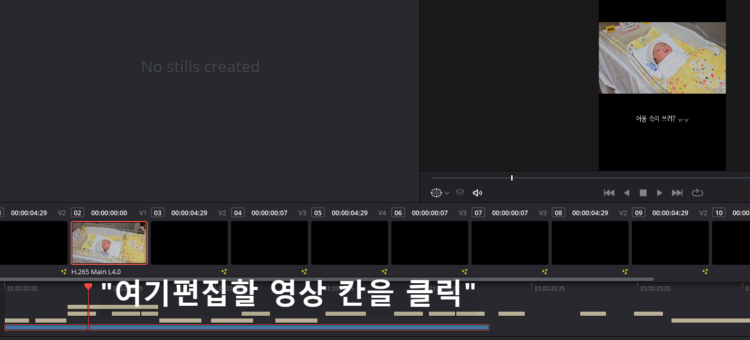Click the sparkle effects icon under clip 08
The image size is (750, 340).
tap(625, 272)
